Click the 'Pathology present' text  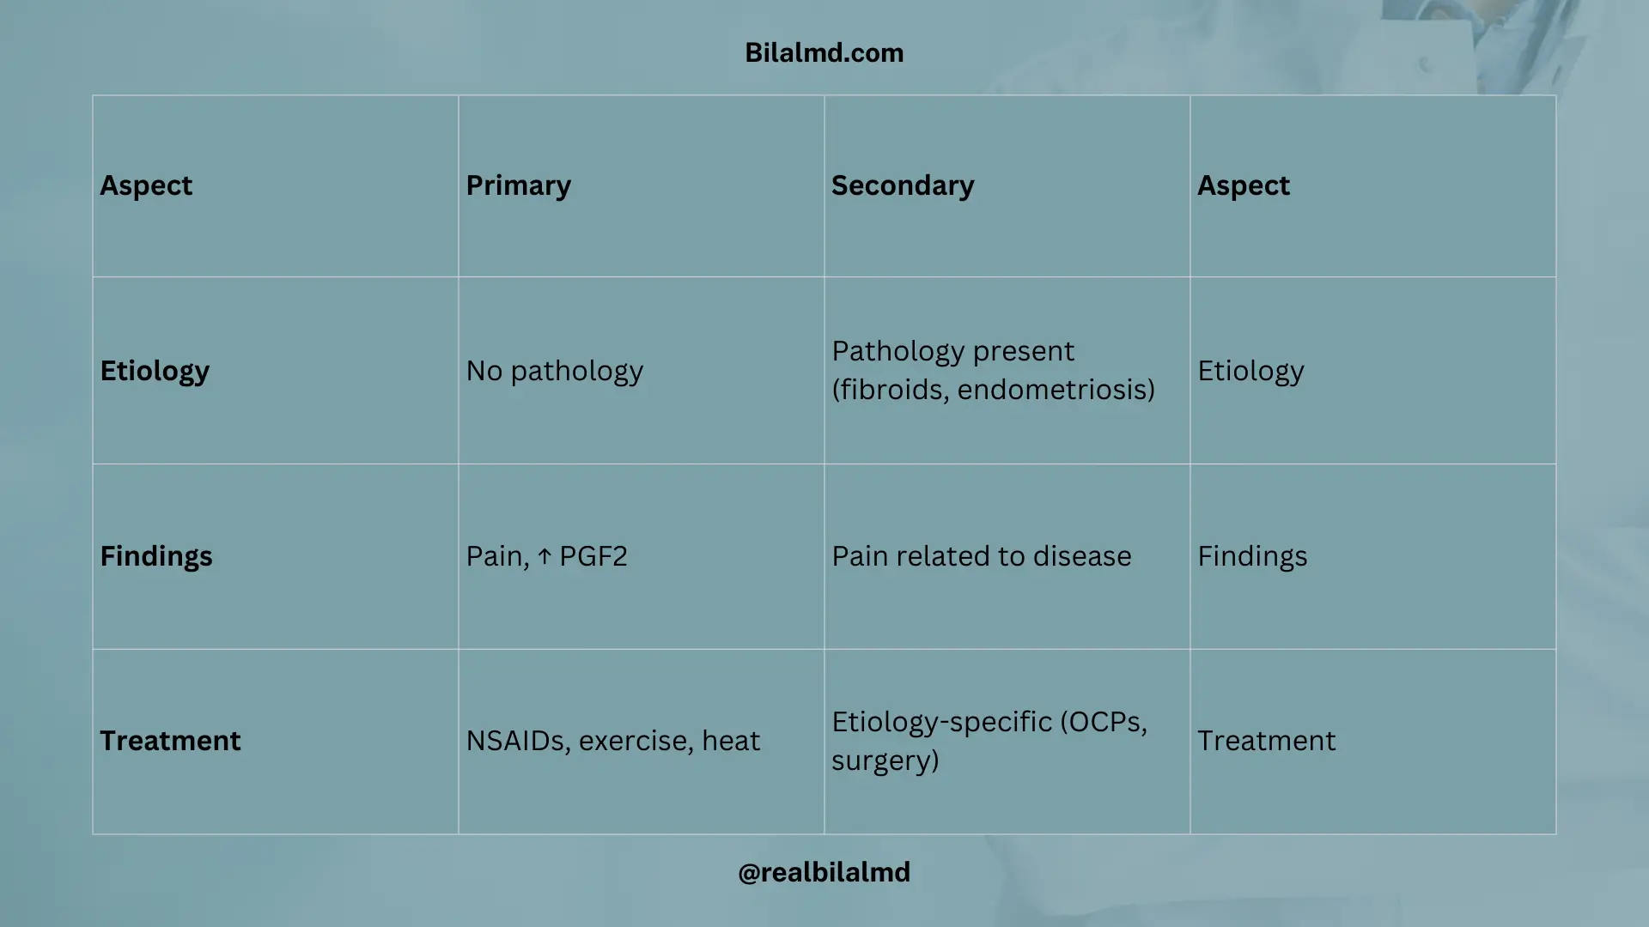952,351
